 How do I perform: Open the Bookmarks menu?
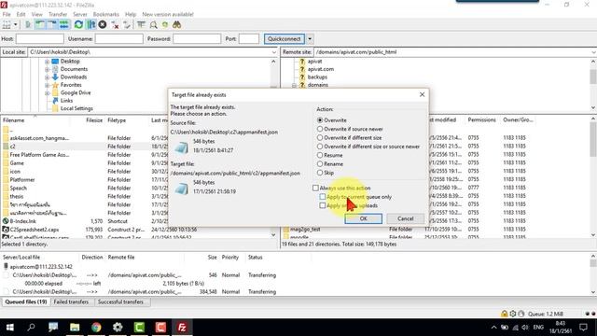(105, 14)
